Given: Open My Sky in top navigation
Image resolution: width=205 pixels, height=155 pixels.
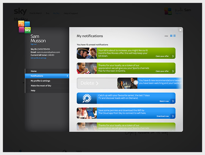Looking at the screenshot, I should coord(56,13).
